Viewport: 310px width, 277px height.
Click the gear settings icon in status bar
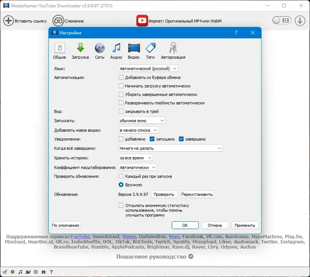click(x=12, y=272)
